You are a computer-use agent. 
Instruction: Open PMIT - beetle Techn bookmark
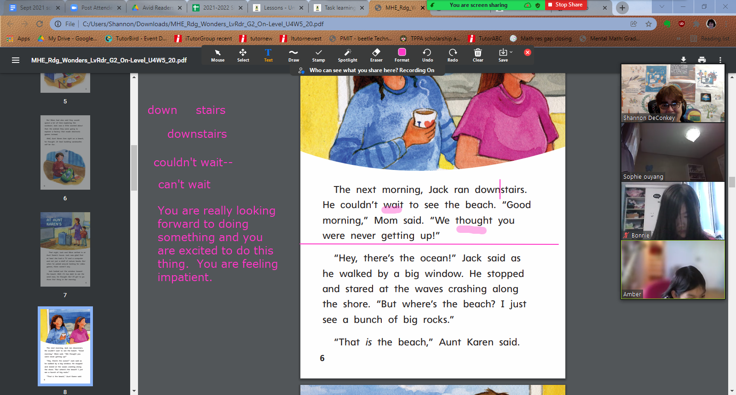[361, 39]
